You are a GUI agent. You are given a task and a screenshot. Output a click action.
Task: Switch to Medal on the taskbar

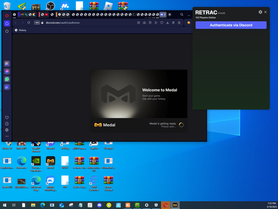tap(175, 205)
